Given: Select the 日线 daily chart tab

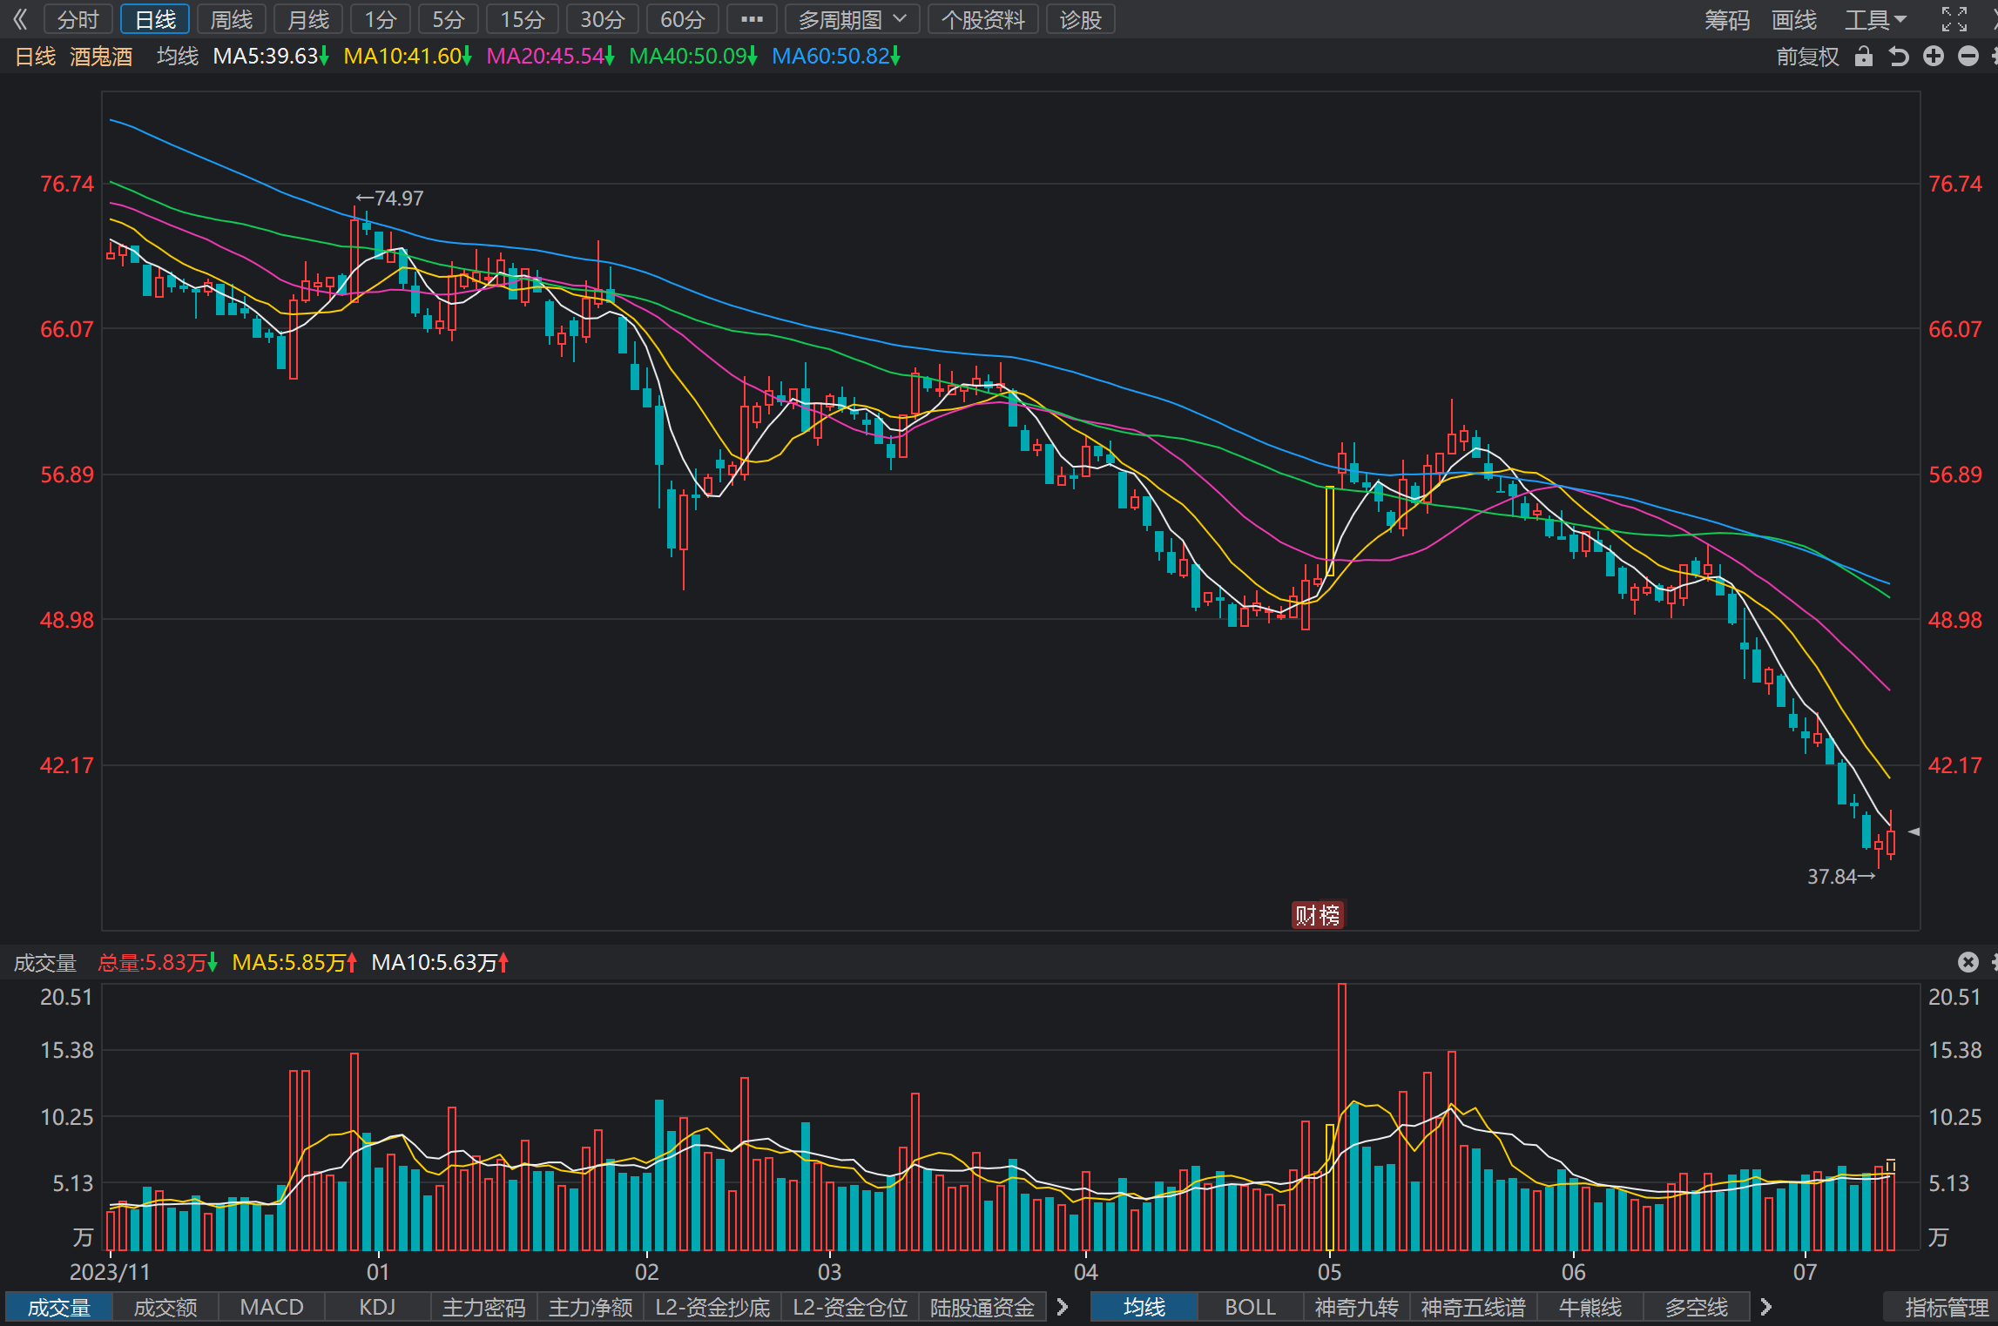Looking at the screenshot, I should click(155, 19).
